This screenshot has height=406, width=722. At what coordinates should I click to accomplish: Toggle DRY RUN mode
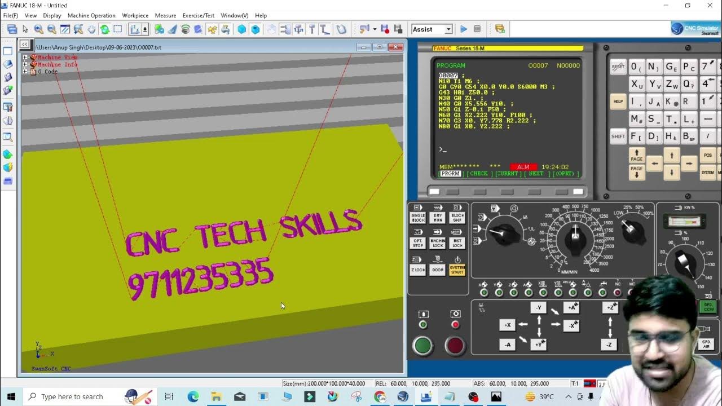tap(438, 218)
